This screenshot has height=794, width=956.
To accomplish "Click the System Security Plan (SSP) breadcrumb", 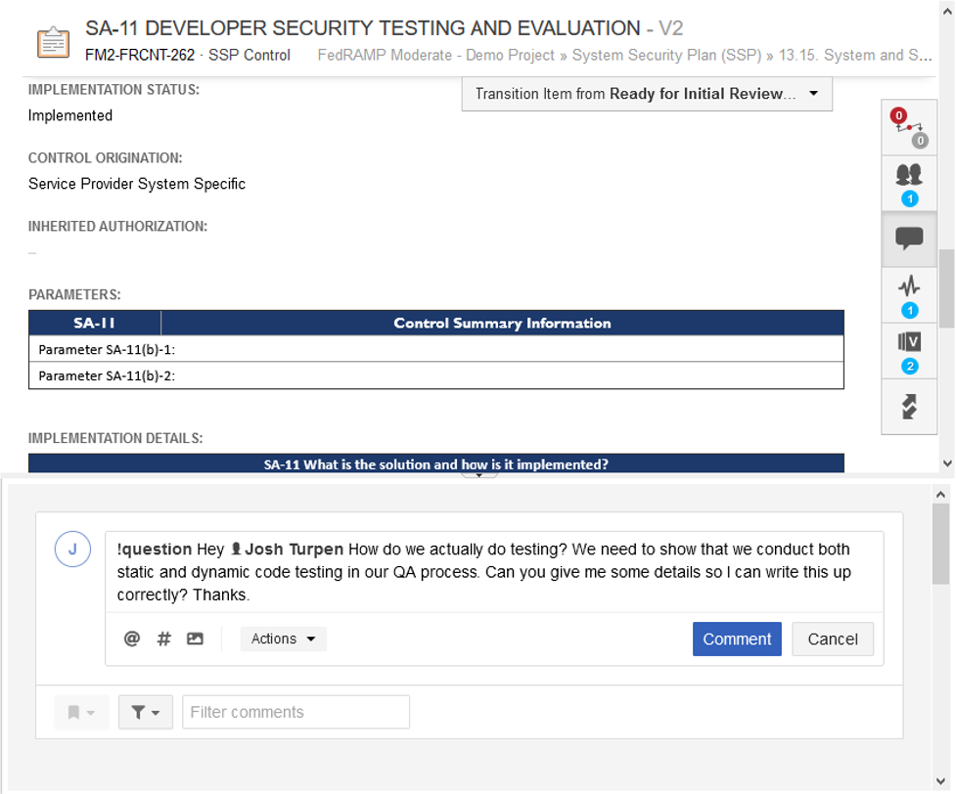I will click(x=666, y=55).
